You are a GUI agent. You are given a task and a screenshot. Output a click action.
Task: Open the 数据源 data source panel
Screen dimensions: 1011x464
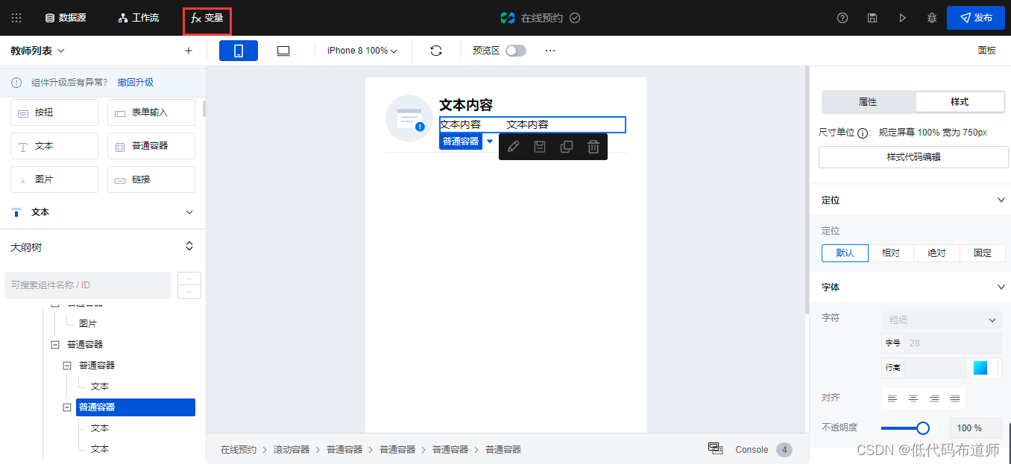66,18
